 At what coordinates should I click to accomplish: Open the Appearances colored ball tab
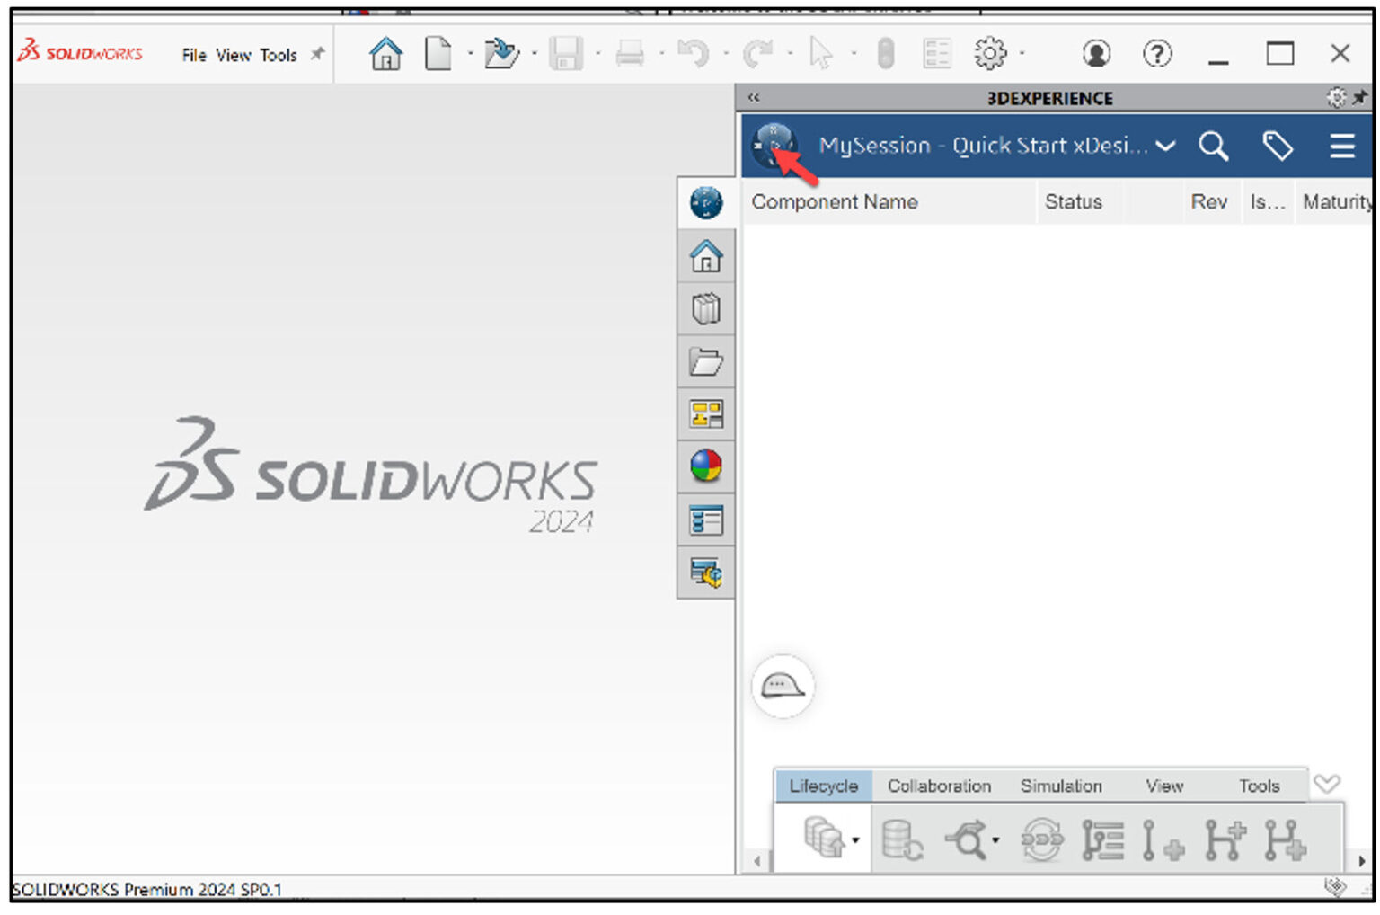706,466
